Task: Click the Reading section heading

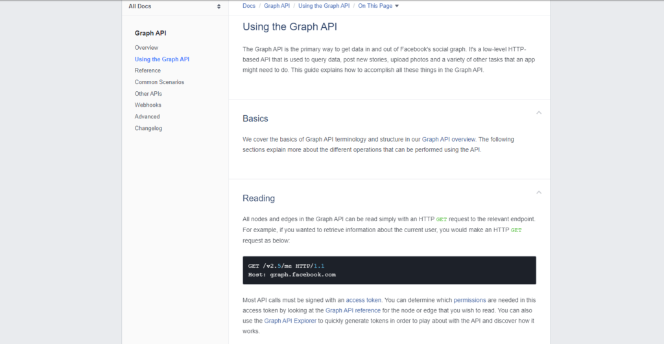Action: 259,199
